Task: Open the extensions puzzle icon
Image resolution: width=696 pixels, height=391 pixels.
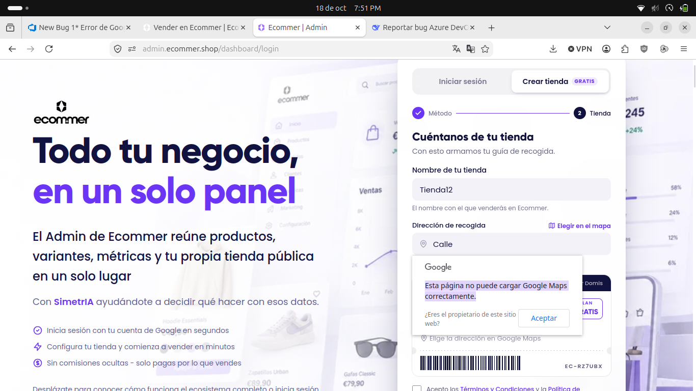Action: point(625,49)
